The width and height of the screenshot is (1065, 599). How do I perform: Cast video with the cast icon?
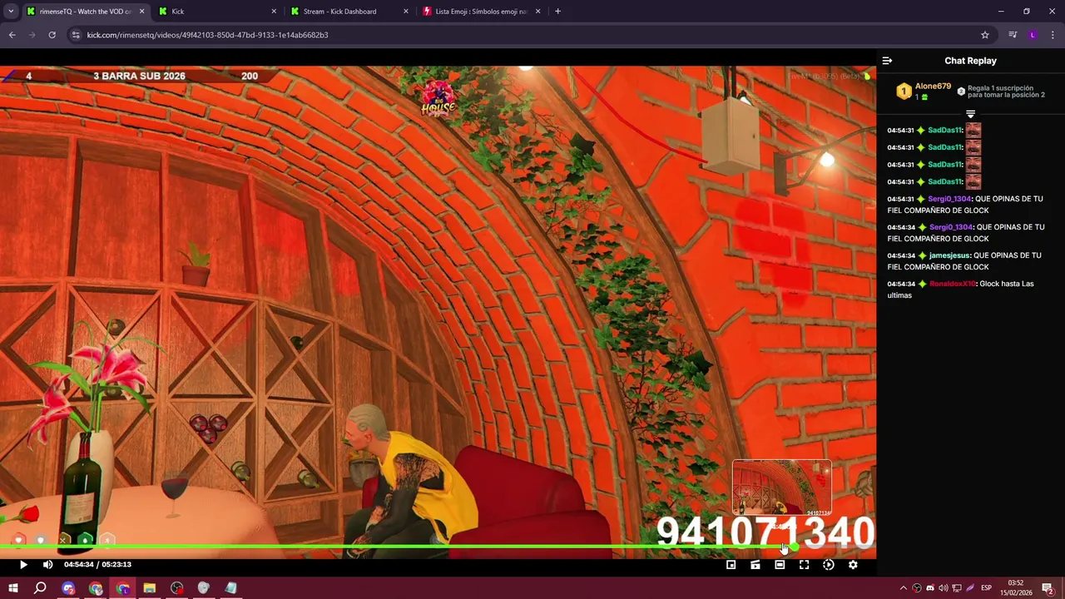[755, 565]
